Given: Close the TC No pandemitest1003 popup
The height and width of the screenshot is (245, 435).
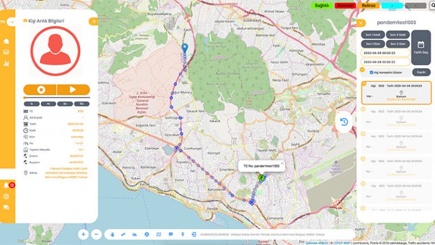Looking at the screenshot, I should point(282,163).
